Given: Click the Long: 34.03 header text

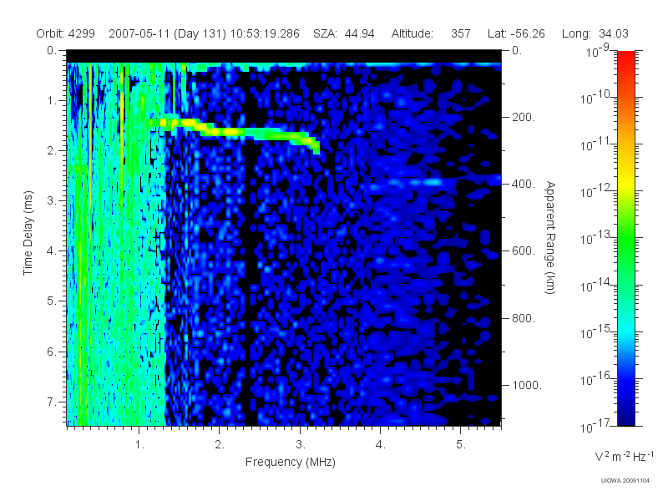Looking at the screenshot, I should coord(595,33).
